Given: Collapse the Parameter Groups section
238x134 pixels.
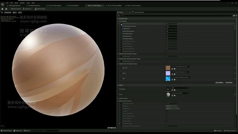Looking at the screenshot, I should point(118,19).
